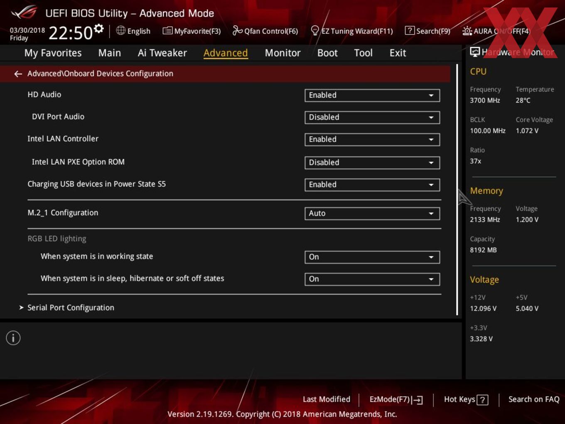Switch to the Boot tab
Viewport: 565px width, 424px height.
[x=327, y=53]
